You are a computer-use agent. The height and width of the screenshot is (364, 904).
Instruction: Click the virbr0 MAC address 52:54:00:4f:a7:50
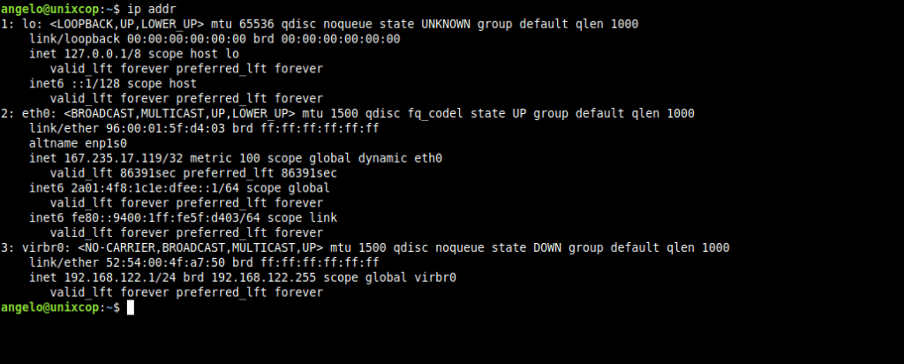point(166,262)
